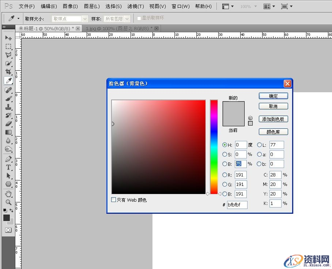Switch to the 1.jpg document tab

tap(118, 28)
